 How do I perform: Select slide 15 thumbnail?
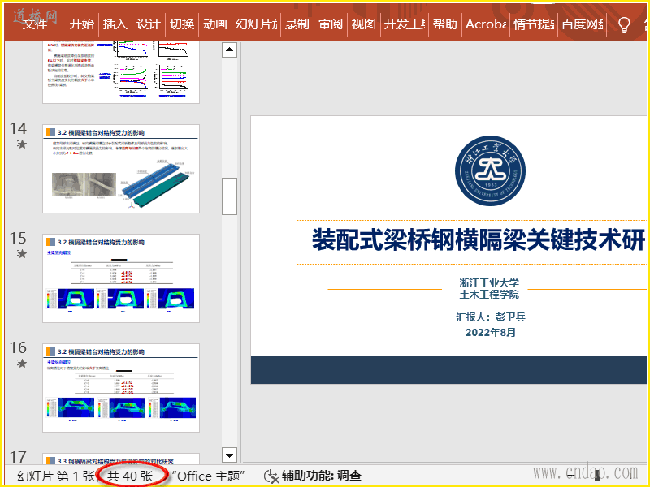point(121,278)
